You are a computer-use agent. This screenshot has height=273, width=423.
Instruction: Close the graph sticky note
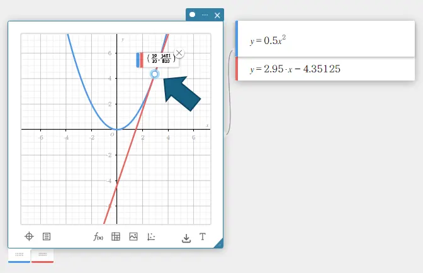[217, 14]
